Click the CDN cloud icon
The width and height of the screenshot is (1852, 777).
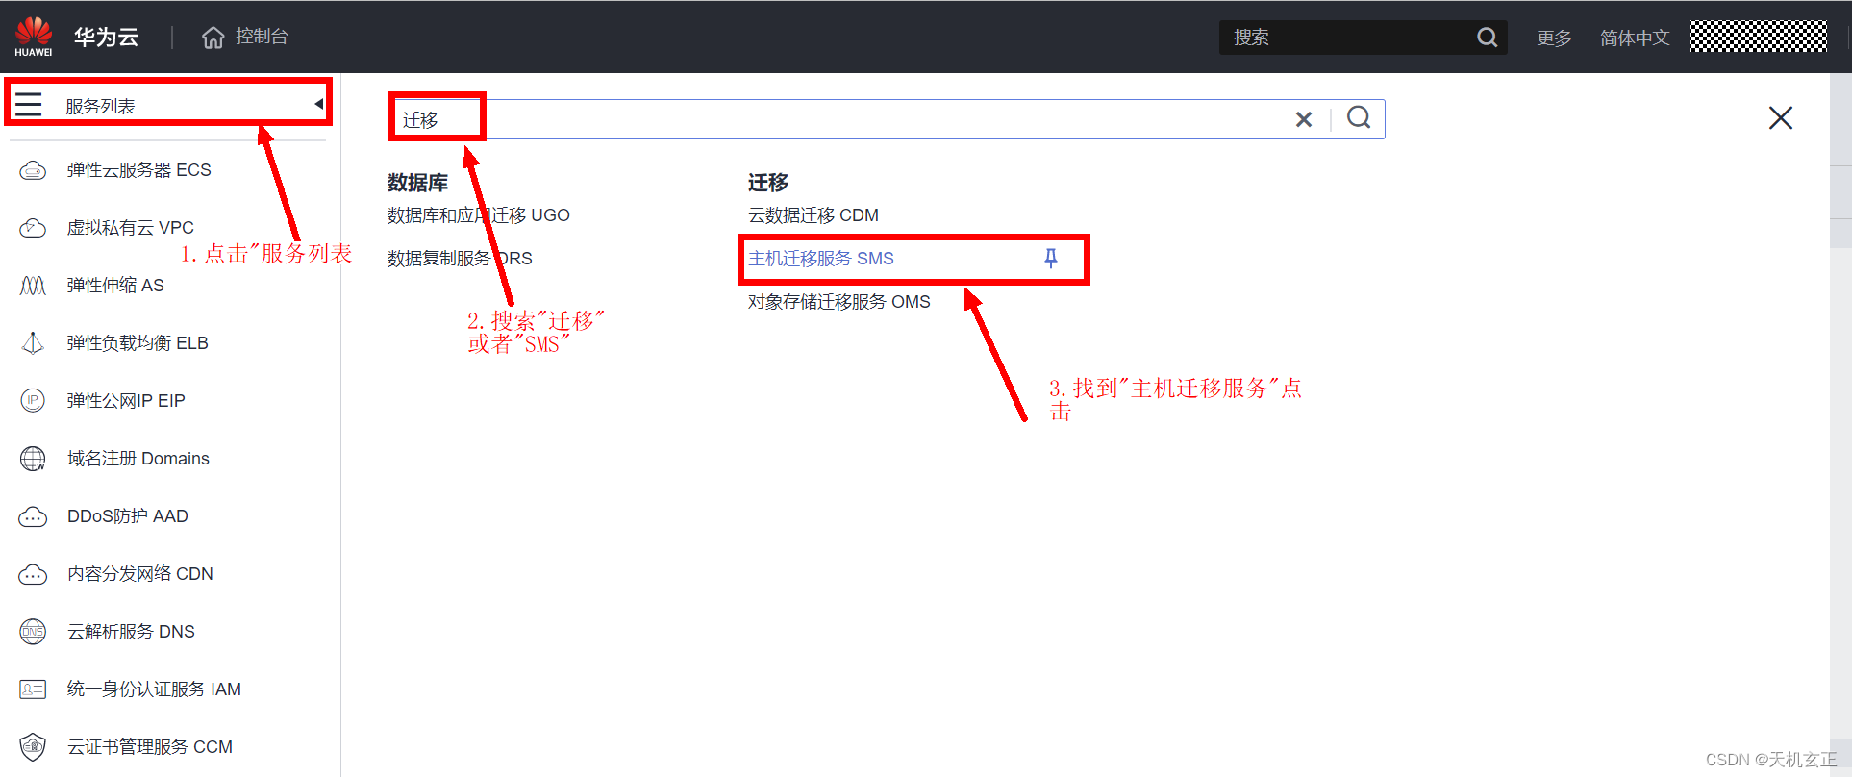(33, 574)
